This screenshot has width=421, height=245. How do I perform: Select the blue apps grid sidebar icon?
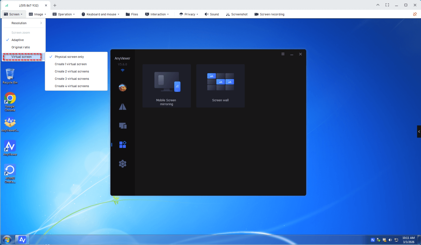(123, 145)
